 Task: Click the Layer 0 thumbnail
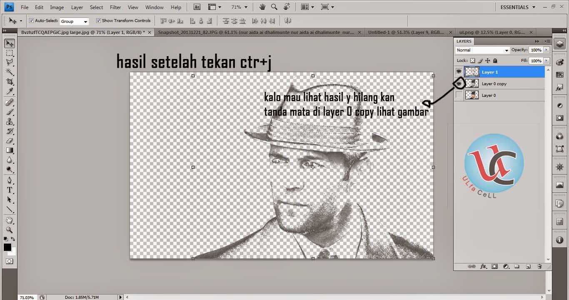click(x=472, y=95)
